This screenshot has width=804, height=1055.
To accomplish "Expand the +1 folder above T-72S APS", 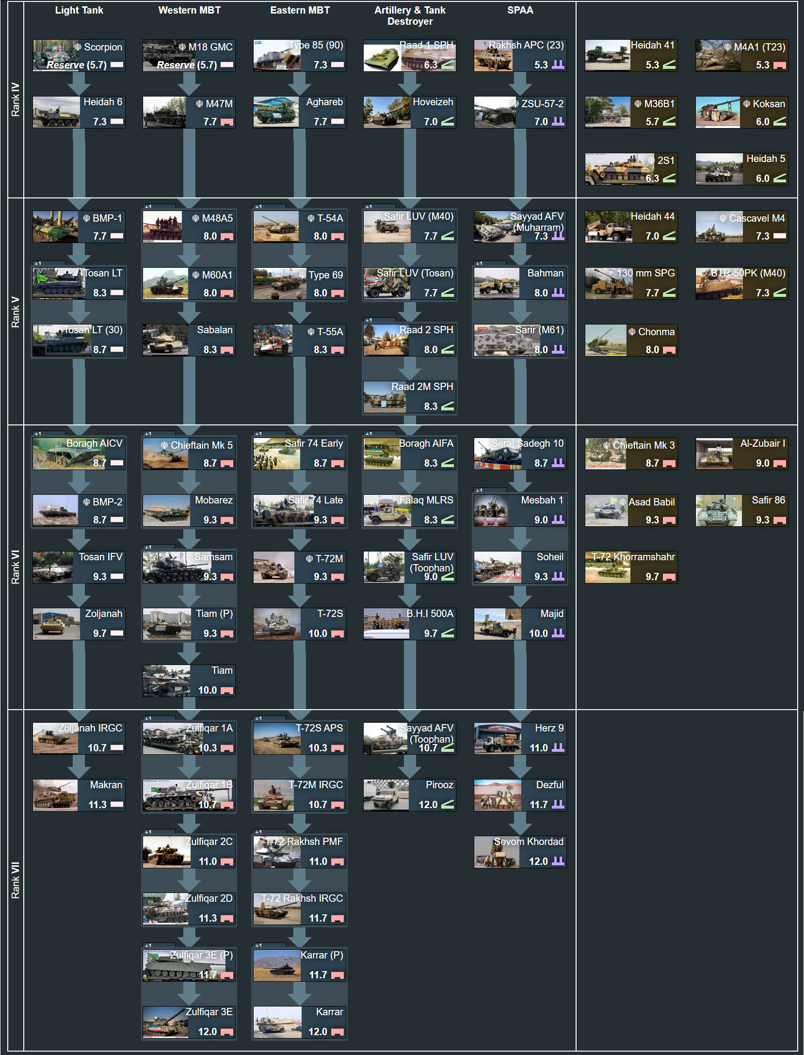I will [269, 718].
